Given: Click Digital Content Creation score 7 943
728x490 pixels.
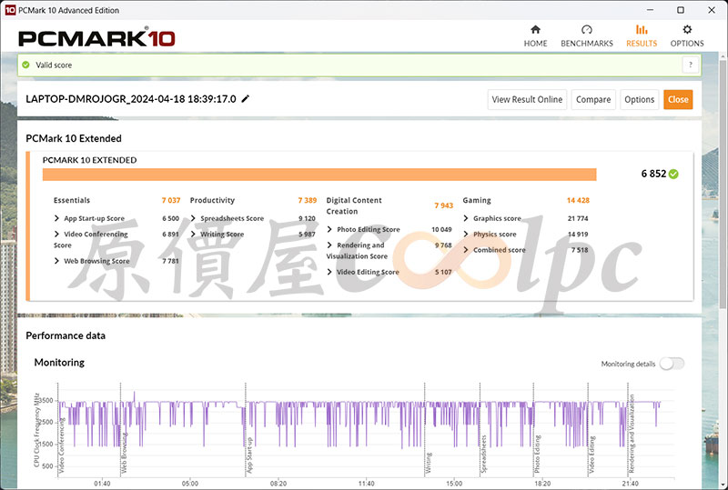Looking at the screenshot, I should coord(443,205).
